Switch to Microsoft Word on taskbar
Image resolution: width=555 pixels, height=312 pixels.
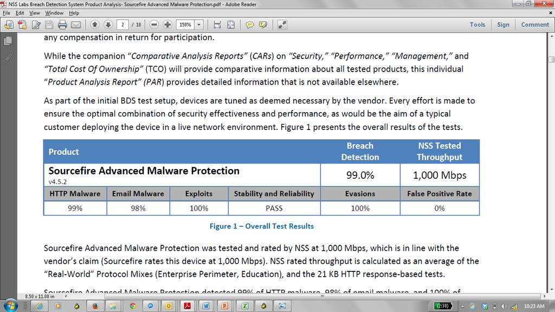click(x=206, y=306)
